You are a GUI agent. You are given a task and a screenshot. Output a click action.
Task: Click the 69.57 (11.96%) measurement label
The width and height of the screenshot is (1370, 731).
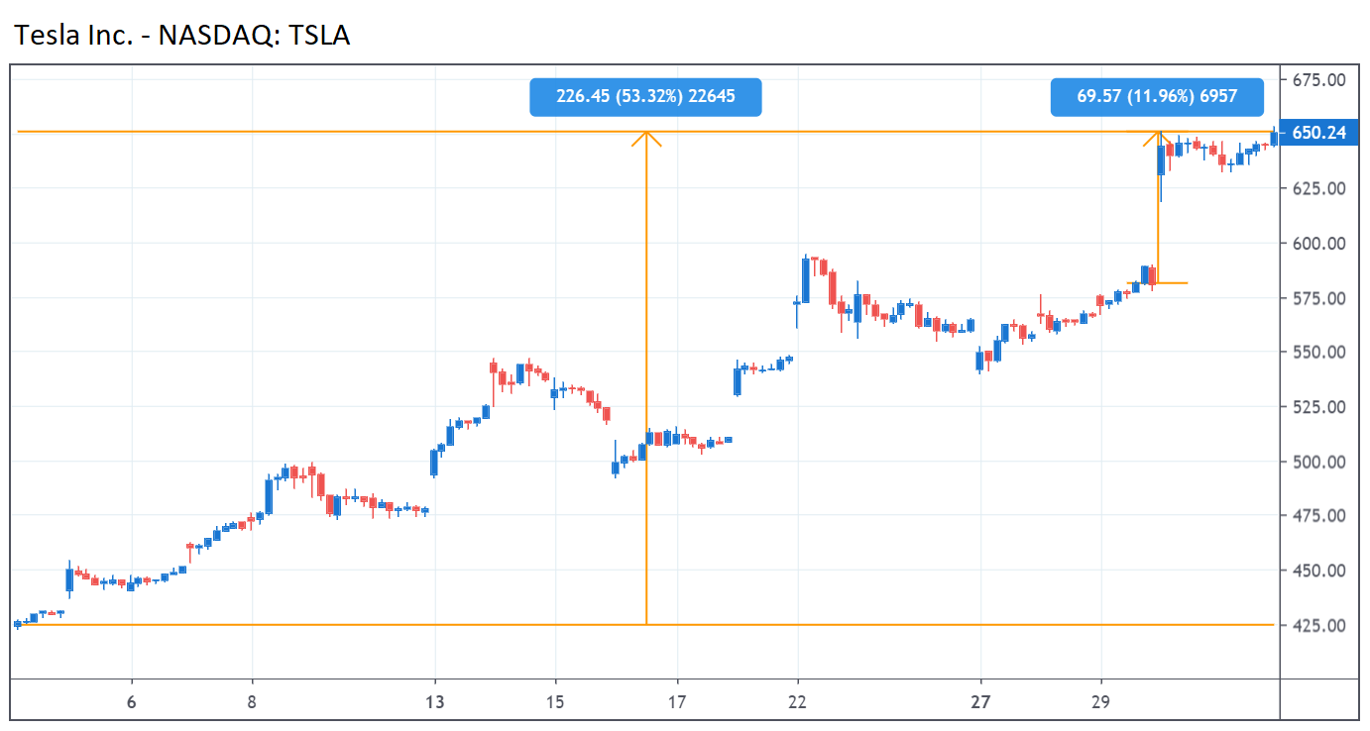[x=1157, y=97]
